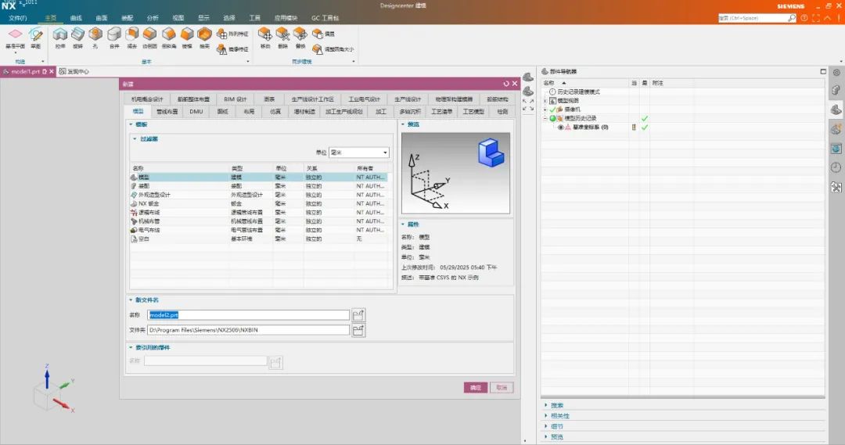Image resolution: width=845 pixels, height=445 pixels.
Task: Open the 发现中心 tab
Action: (74, 72)
